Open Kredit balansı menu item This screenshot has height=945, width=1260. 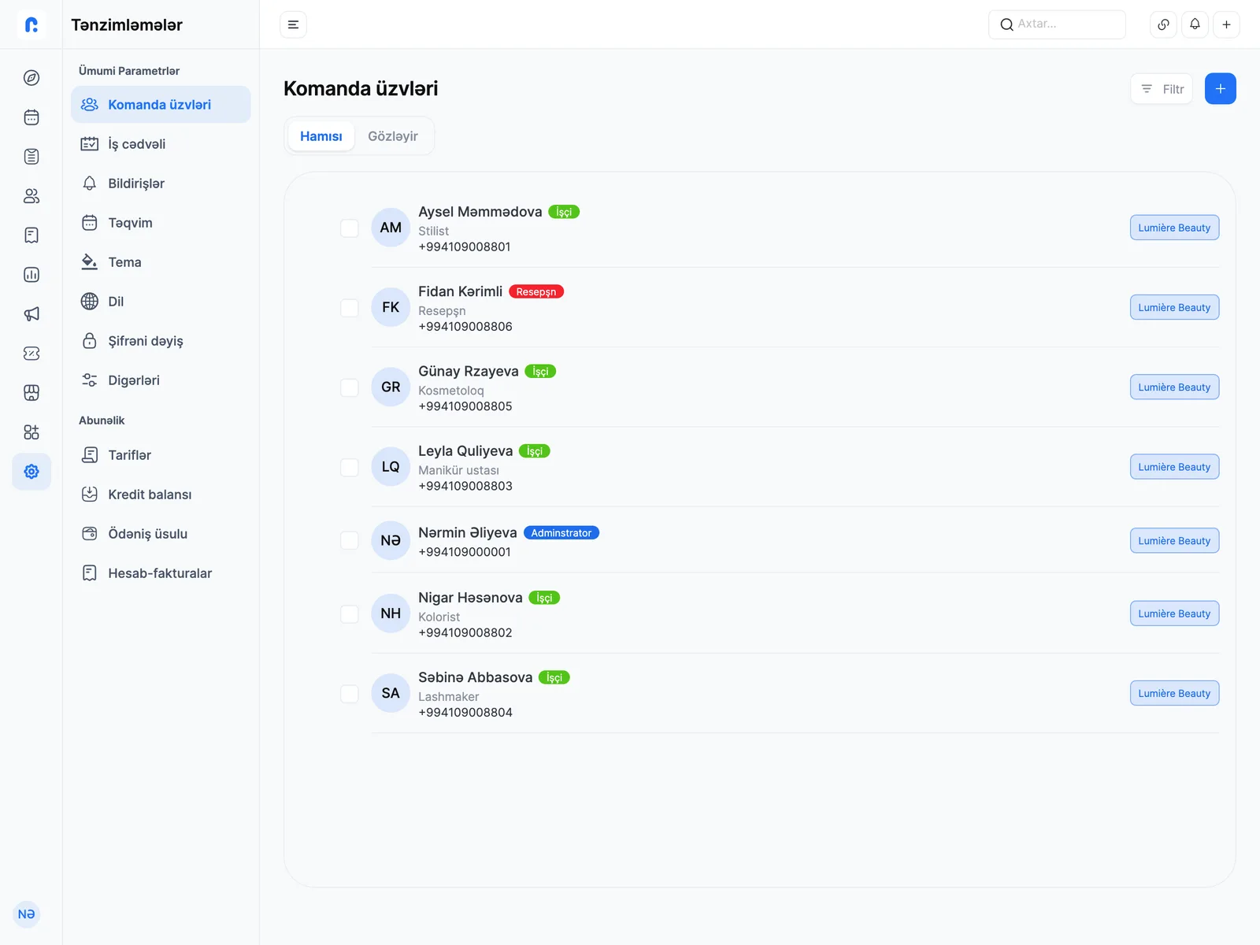tap(161, 495)
